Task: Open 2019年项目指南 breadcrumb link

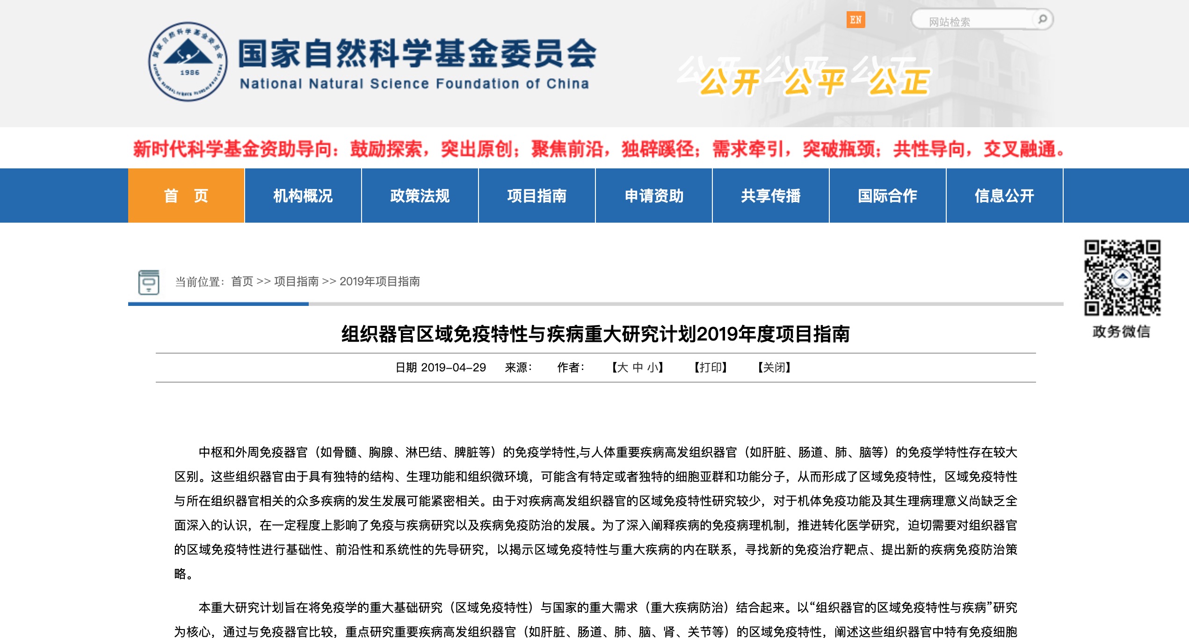Action: tap(380, 282)
